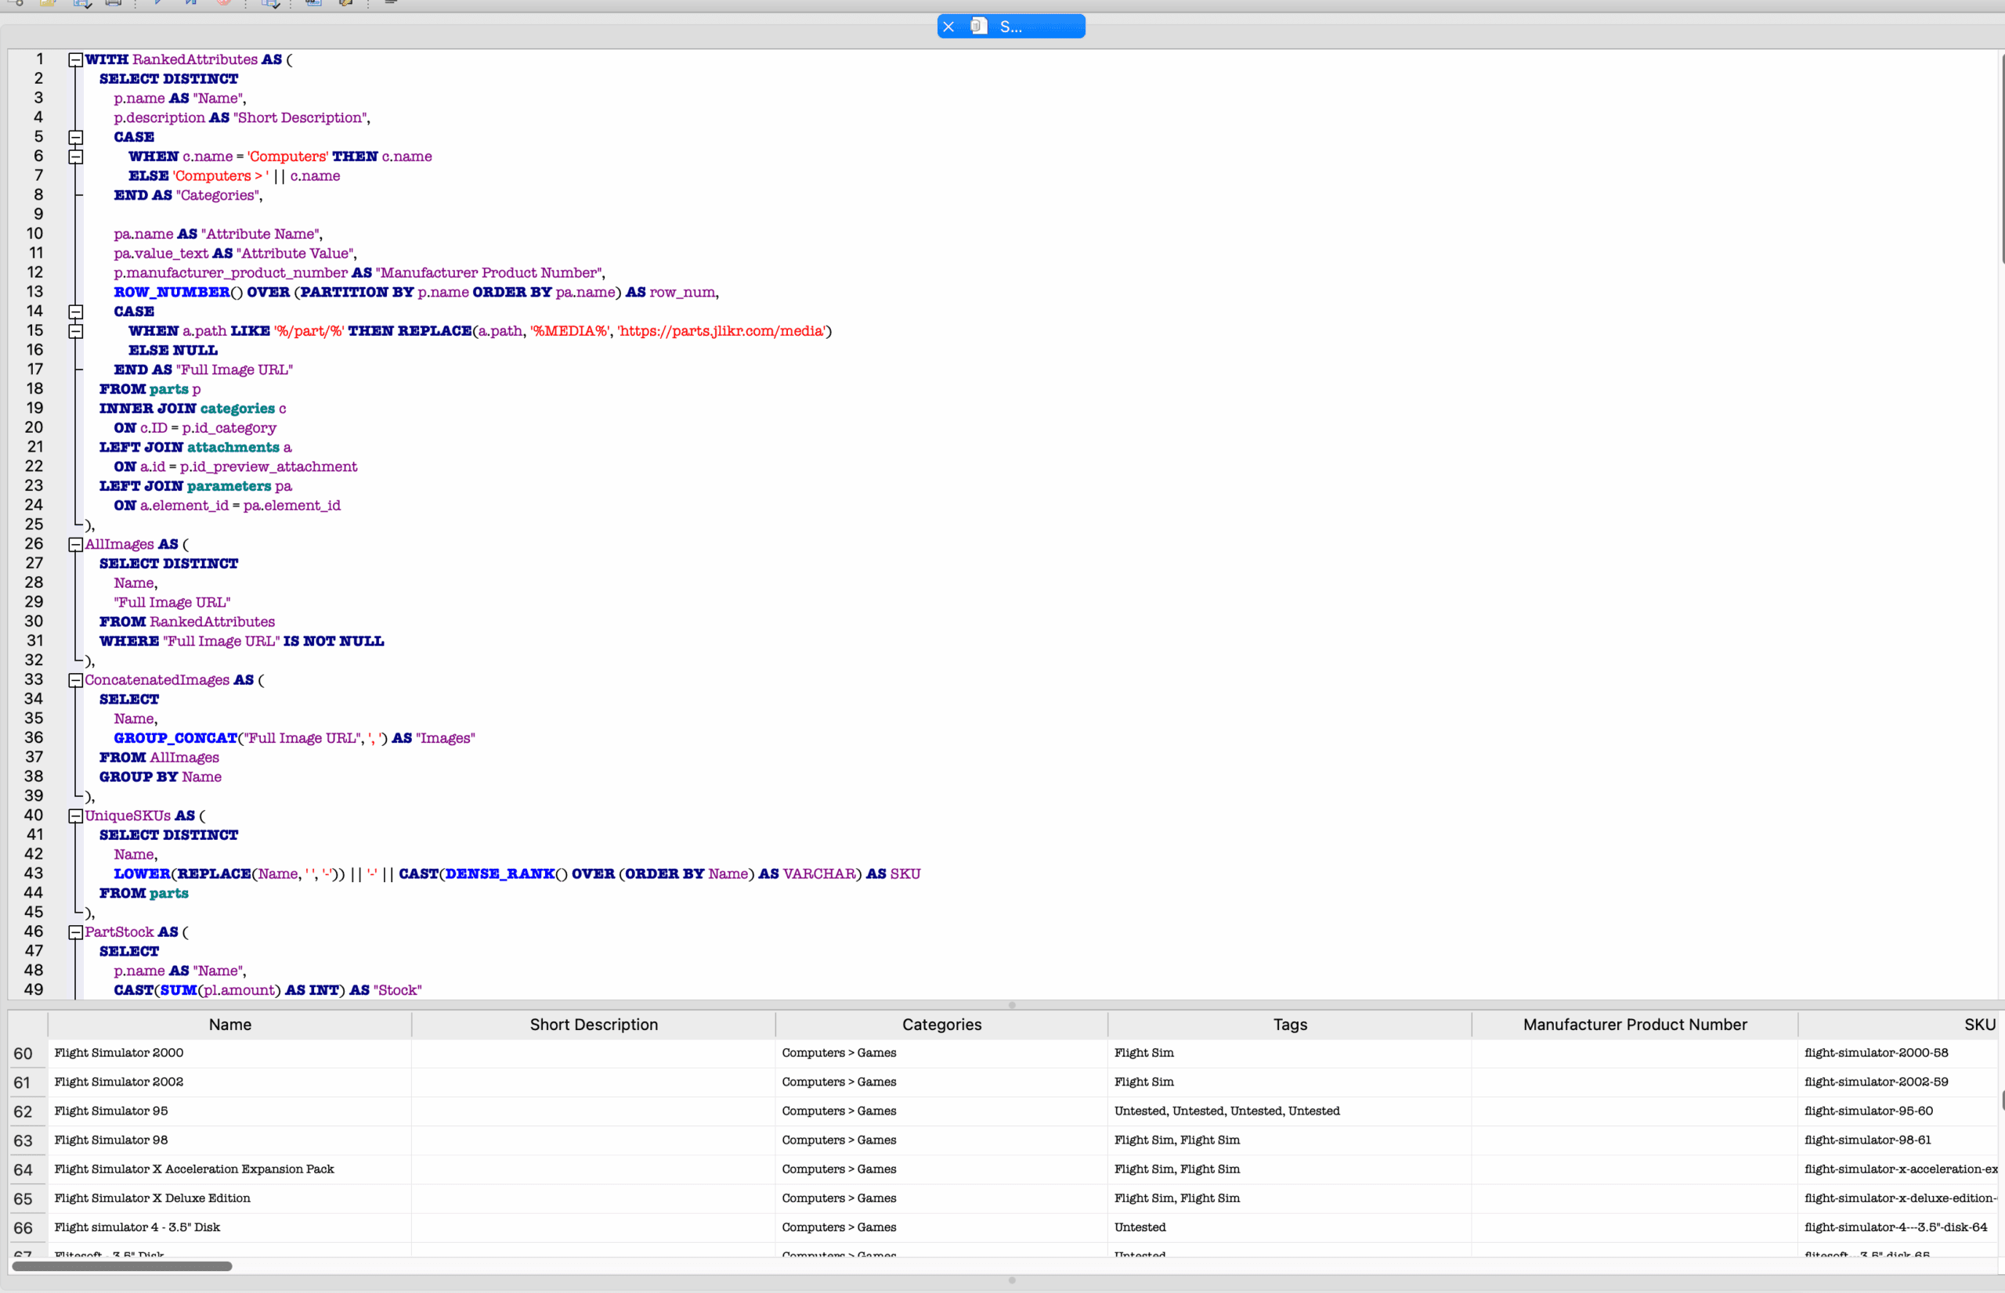Click the 'Flight Simulator X Deluxe Edition' cell
Viewport: 2005px width, 1293px height.
pos(152,1198)
